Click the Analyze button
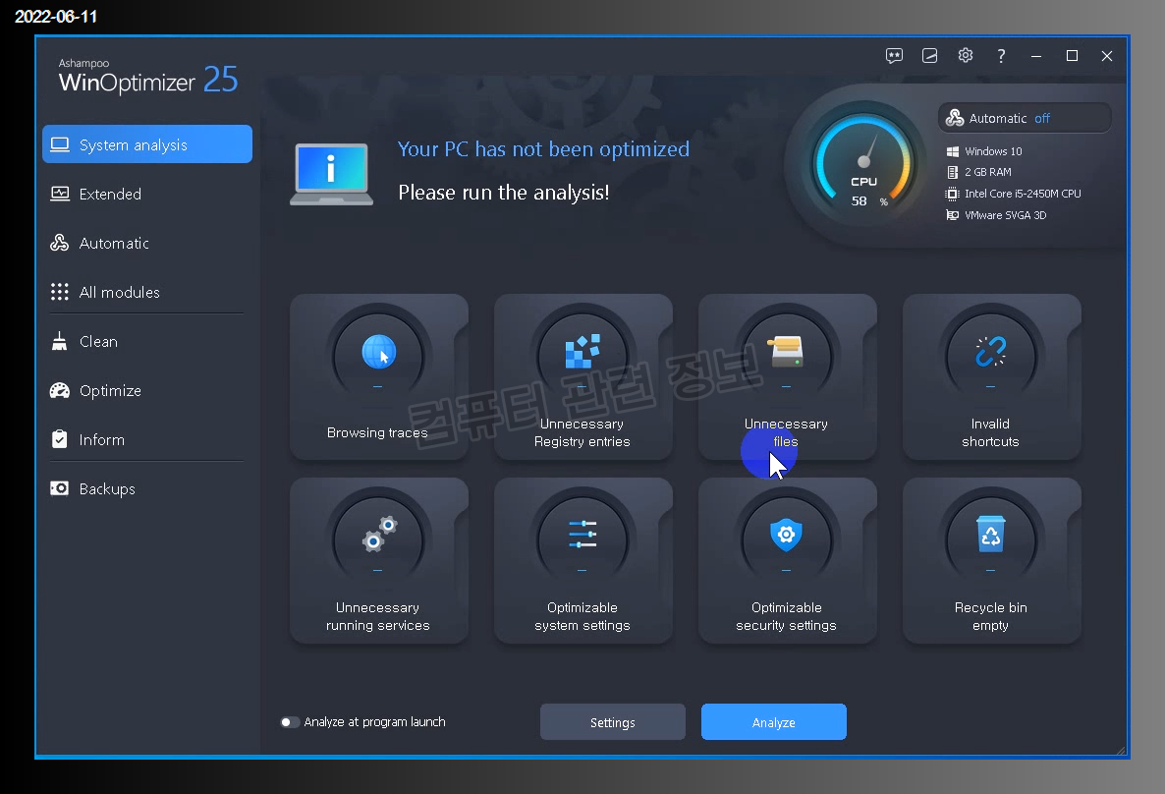Screen dimensions: 1165x794 [773, 722]
